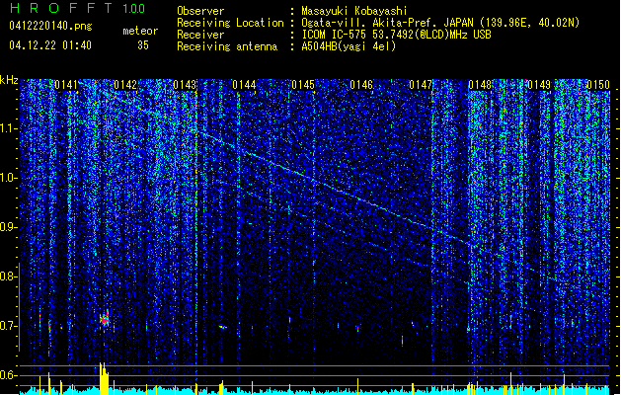The image size is (621, 395).
Task: Click the 0.6 kHz axis label
Action: point(9,375)
